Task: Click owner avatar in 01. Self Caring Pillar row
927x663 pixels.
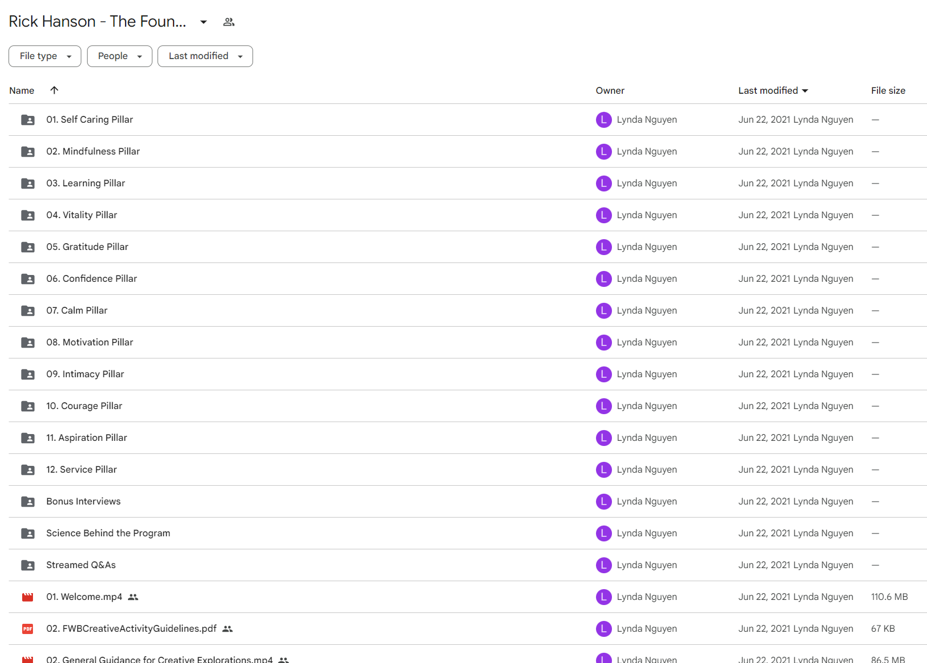Action: click(603, 120)
